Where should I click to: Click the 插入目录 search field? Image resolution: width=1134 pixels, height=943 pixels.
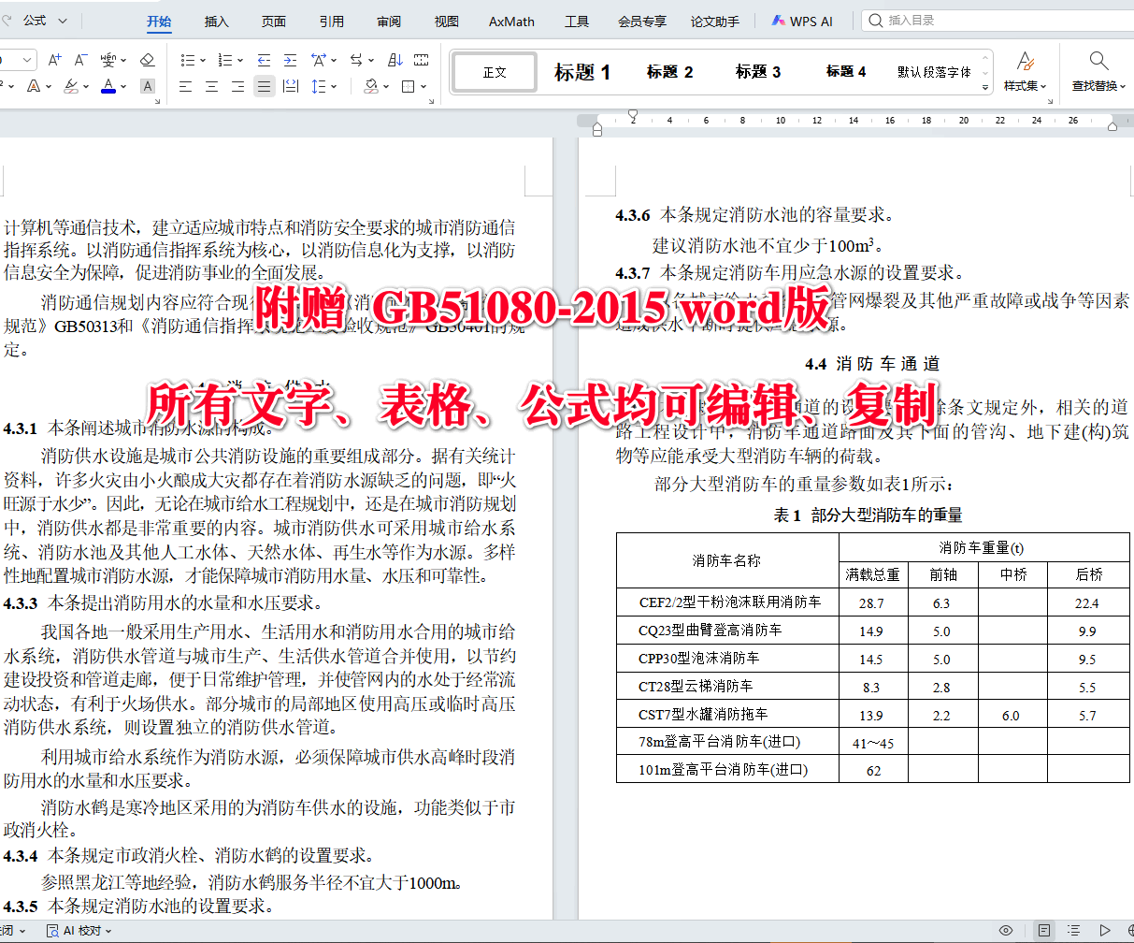[x=997, y=21]
